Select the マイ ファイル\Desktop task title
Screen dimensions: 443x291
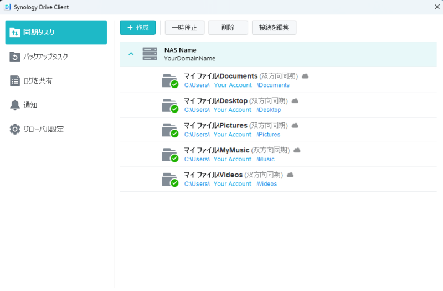click(215, 101)
